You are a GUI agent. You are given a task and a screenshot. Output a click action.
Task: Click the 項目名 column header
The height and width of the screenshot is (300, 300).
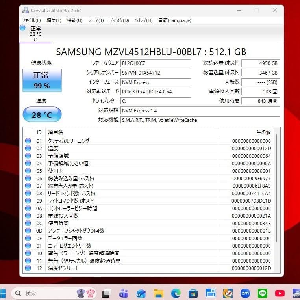pos(131,132)
